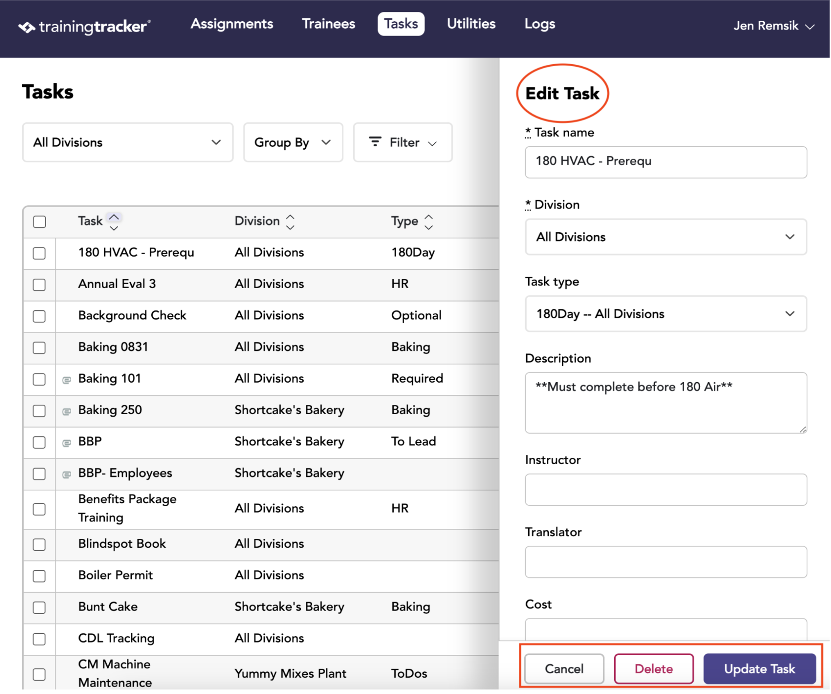Tick the CDL Tracking checkbox
The width and height of the screenshot is (831, 694).
39,639
